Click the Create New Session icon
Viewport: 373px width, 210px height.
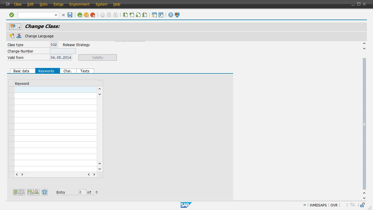pos(154,15)
